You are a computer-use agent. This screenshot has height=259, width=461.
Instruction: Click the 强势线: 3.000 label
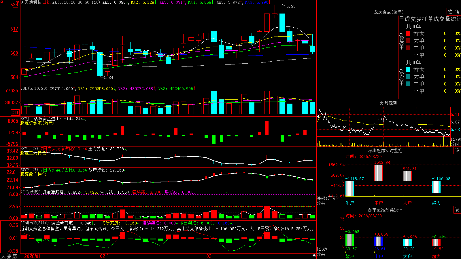pos(148,192)
